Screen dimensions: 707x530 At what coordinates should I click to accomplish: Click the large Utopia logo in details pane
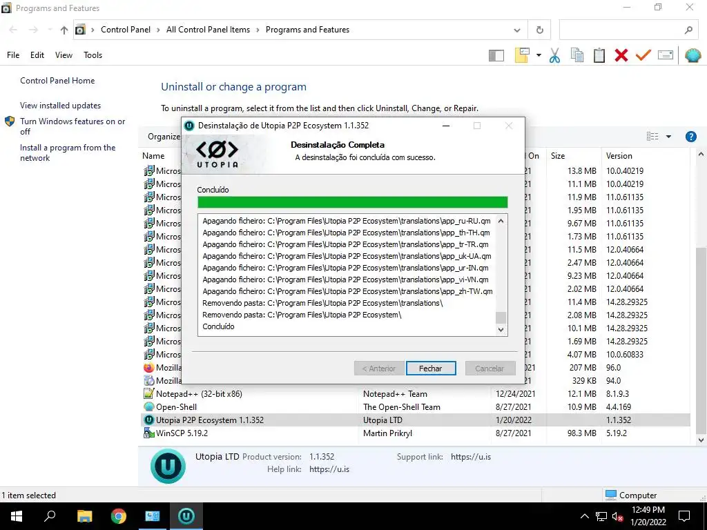(x=168, y=466)
